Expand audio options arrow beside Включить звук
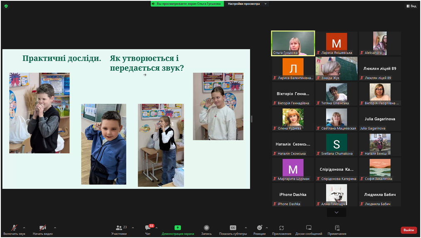 tap(24, 228)
